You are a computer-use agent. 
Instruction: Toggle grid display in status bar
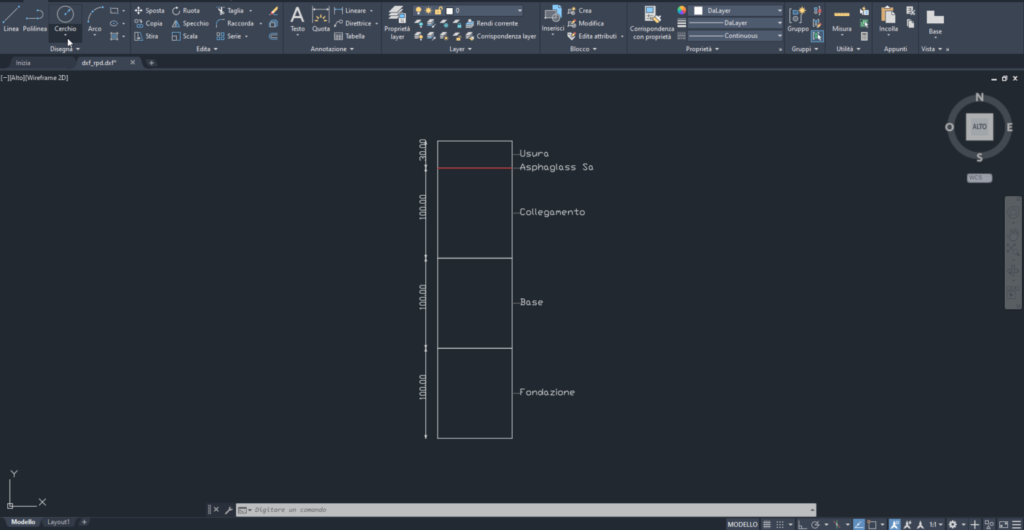coord(767,525)
